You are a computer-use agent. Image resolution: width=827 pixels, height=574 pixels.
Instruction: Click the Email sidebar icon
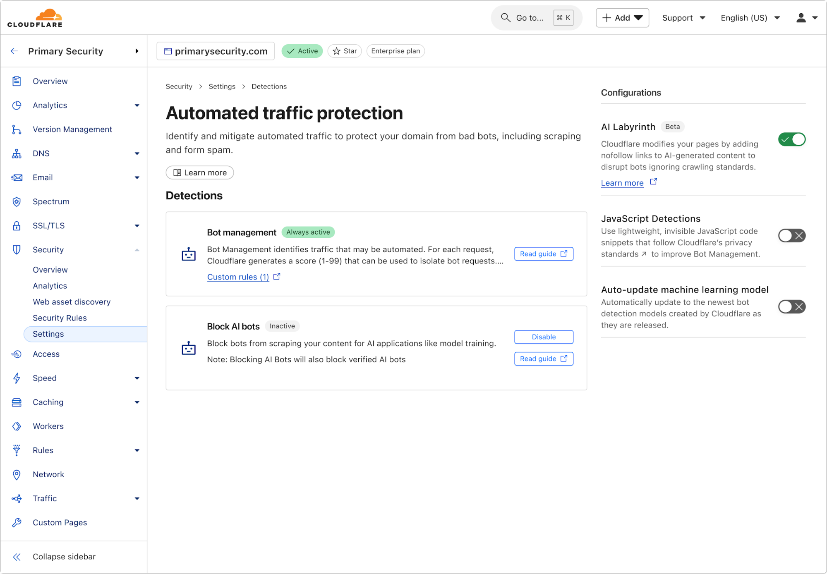[x=17, y=177]
